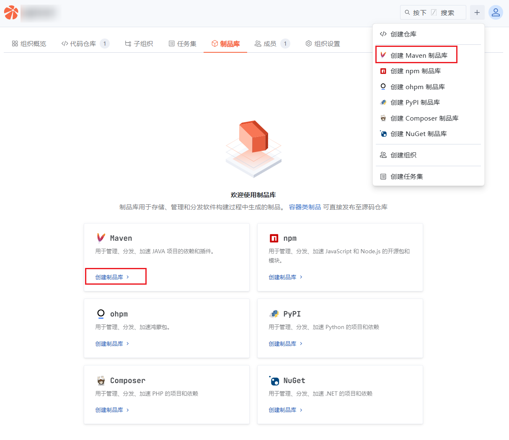
Task: Click 创建制品库 link on PyPI card
Action: click(286, 344)
